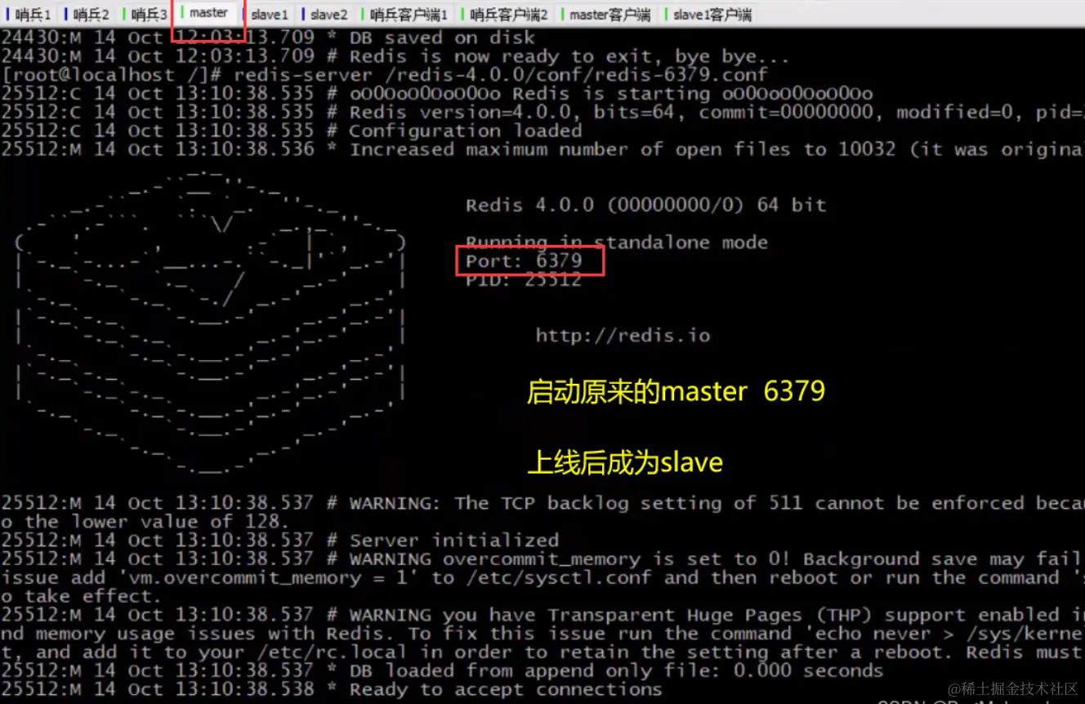Viewport: 1085px width, 704px height.
Task: Click the 'echo never' command line
Action: (542, 634)
